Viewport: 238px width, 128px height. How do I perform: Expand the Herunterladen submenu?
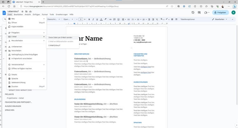pos(27,41)
